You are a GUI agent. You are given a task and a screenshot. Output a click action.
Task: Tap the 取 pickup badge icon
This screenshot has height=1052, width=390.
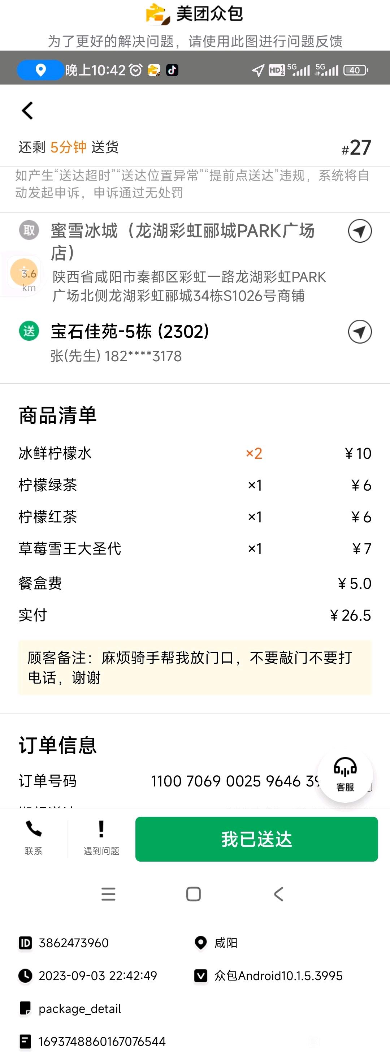tap(29, 230)
